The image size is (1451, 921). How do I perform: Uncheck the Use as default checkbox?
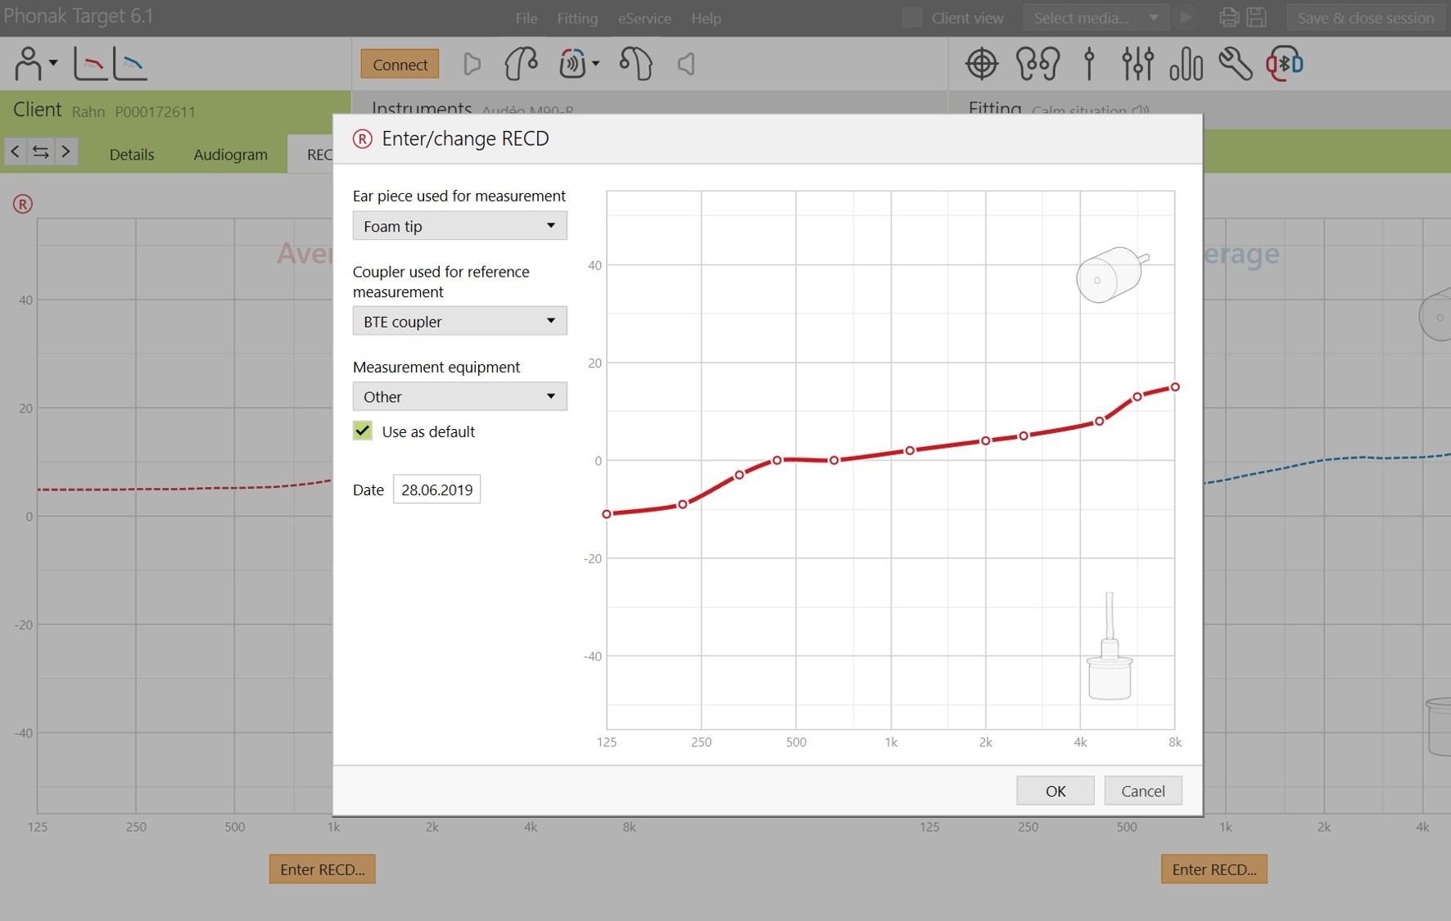pyautogui.click(x=362, y=431)
